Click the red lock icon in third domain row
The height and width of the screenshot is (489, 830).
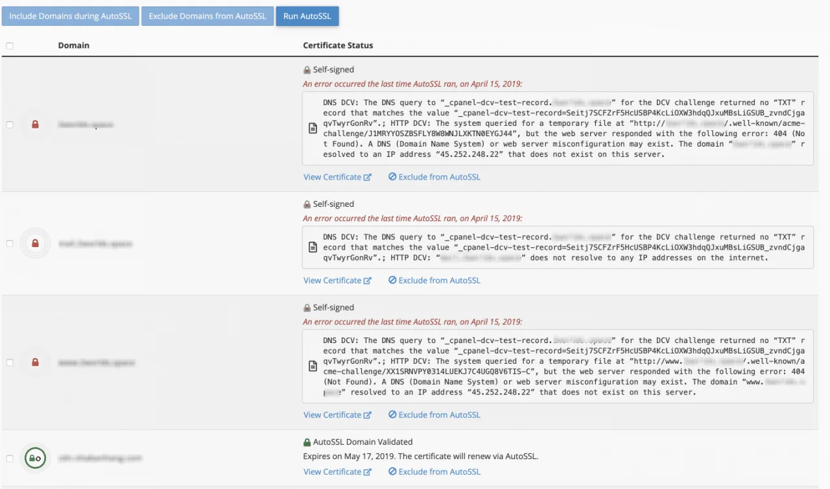[35, 362]
